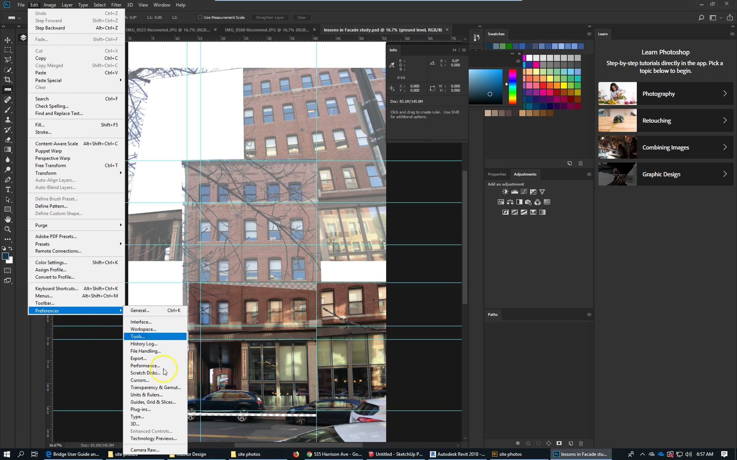Click the Straighten Layer button
Viewport: 737px width, 460px height.
[270, 17]
